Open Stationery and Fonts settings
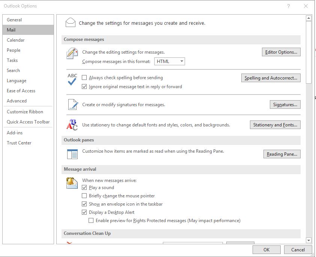This screenshot has height=257, width=316. point(275,125)
